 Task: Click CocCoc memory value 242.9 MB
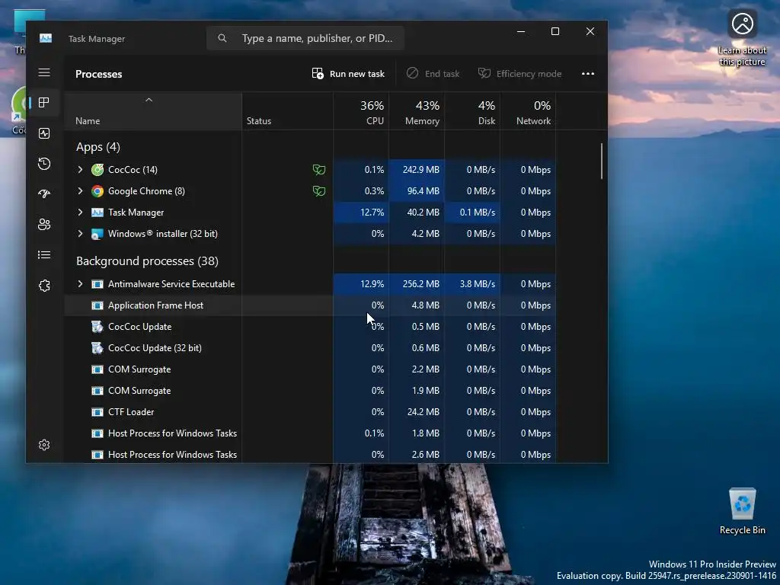[420, 170]
